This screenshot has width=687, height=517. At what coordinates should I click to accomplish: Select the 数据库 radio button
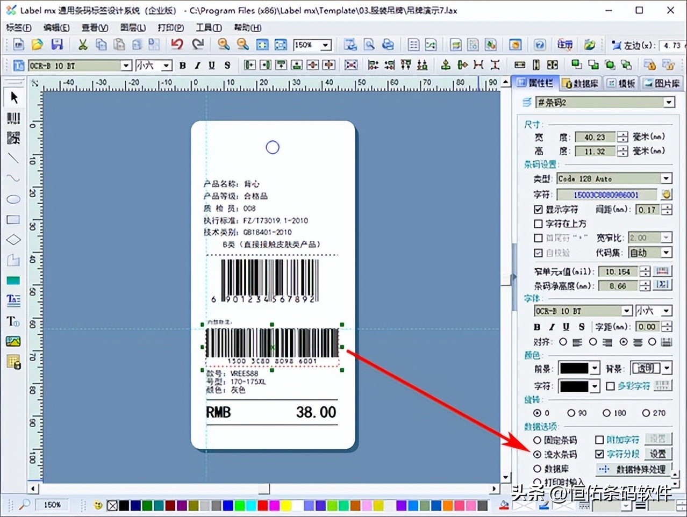coord(537,469)
